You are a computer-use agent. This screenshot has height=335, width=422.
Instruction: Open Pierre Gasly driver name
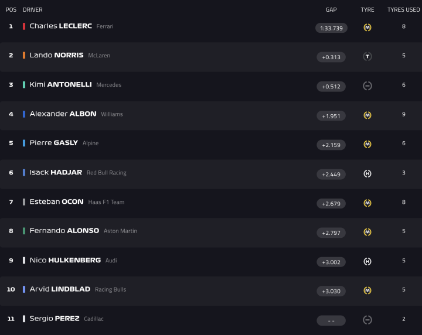(x=53, y=143)
